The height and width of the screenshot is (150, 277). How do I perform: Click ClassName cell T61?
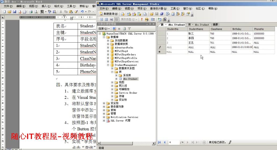220,43
